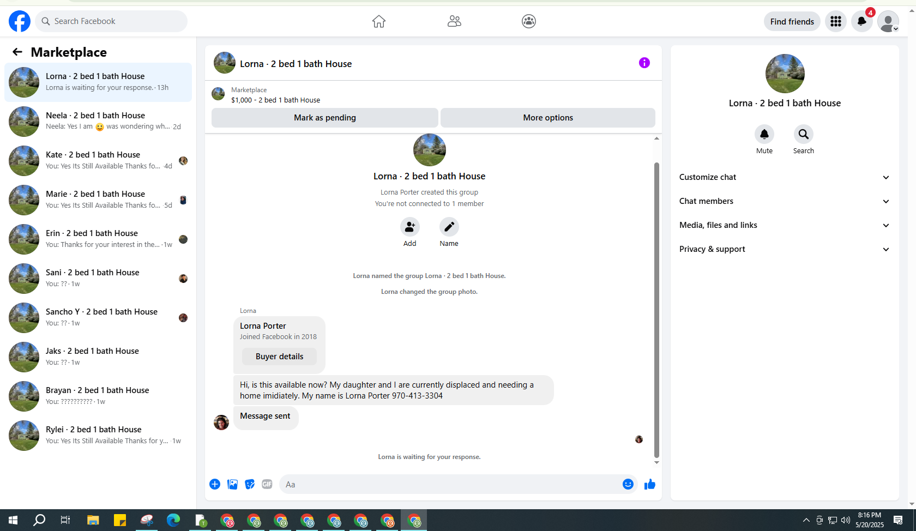The image size is (916, 531).
Task: Open Jaks conversation in chat list
Action: tap(98, 357)
